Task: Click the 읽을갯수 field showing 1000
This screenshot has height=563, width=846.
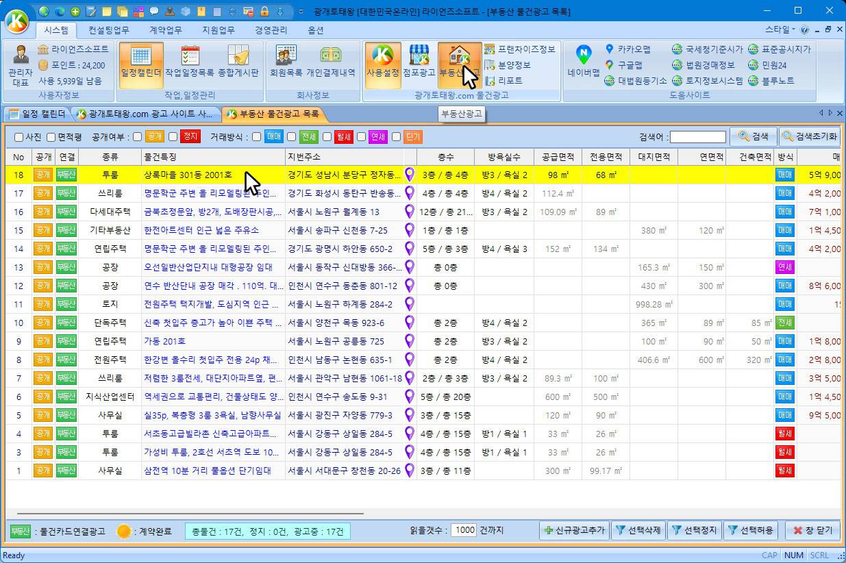Action: 464,530
